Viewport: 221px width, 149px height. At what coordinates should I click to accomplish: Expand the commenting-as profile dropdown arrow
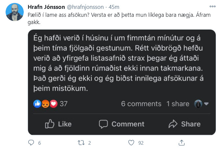206,104
